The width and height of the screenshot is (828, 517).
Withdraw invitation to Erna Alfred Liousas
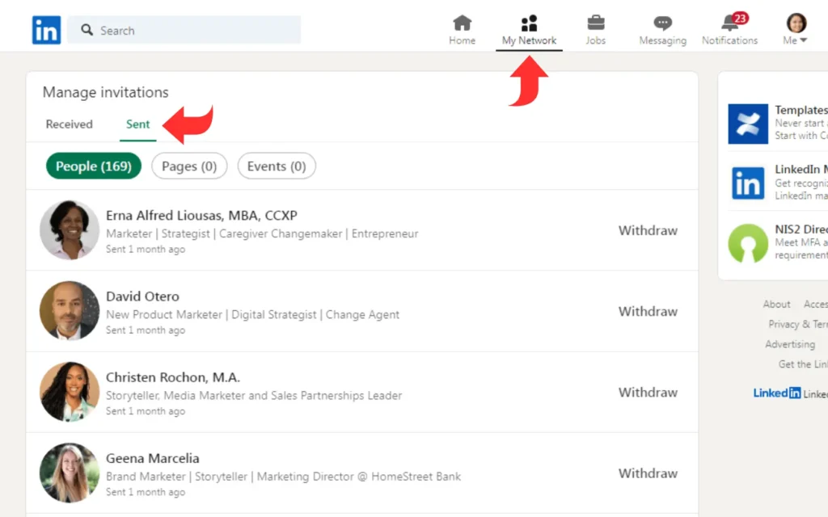click(x=648, y=230)
